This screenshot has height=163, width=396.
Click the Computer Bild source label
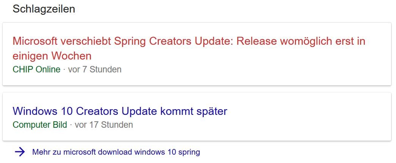[x=40, y=125]
